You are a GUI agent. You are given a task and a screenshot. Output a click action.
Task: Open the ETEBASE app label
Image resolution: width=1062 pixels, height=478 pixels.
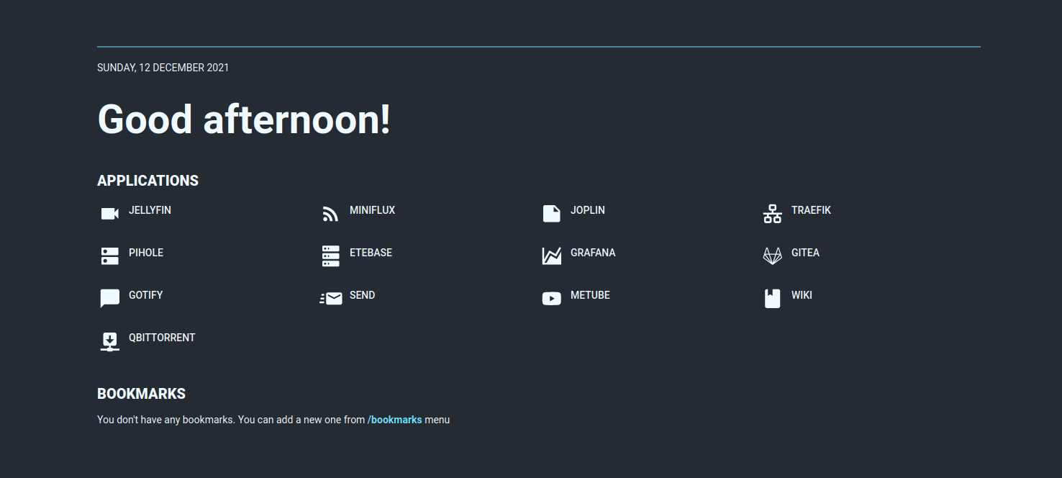coord(371,253)
